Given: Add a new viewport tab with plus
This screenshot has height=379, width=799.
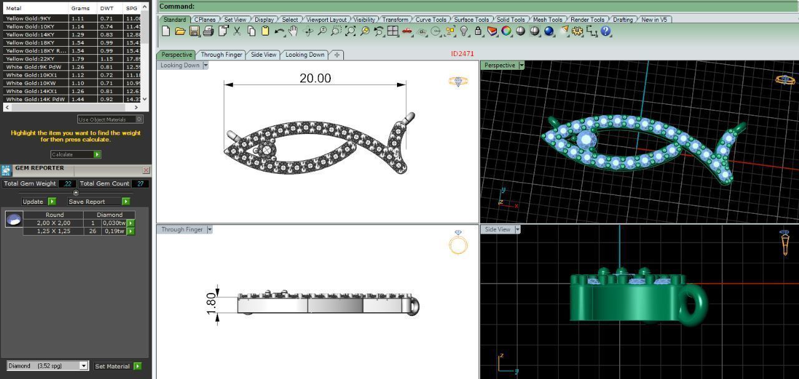Looking at the screenshot, I should (x=336, y=55).
